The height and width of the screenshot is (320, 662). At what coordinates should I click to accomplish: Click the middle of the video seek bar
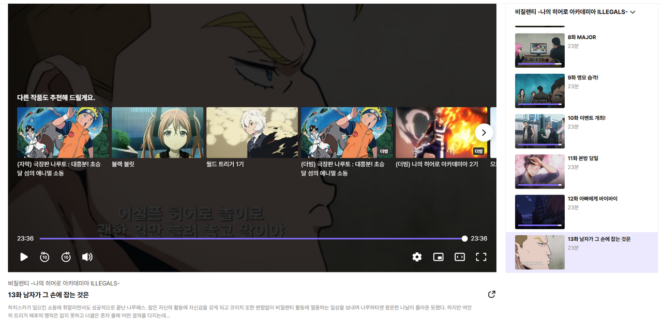click(x=252, y=238)
